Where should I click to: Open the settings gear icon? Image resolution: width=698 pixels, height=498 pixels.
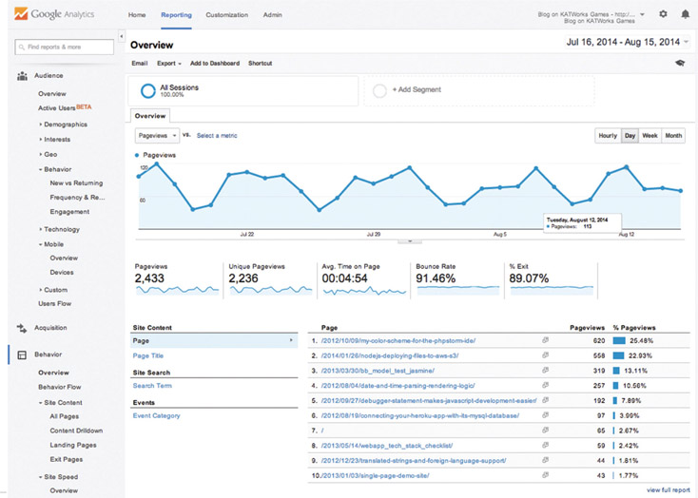663,14
